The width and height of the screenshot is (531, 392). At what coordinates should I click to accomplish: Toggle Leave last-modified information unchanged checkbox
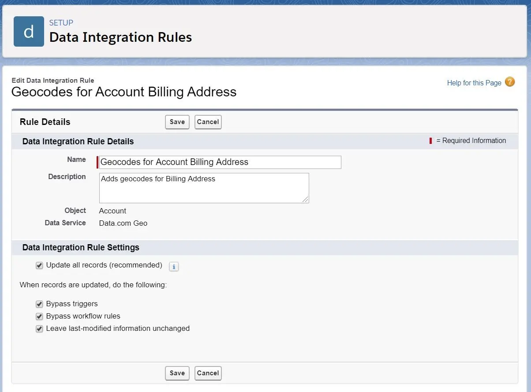coord(39,329)
